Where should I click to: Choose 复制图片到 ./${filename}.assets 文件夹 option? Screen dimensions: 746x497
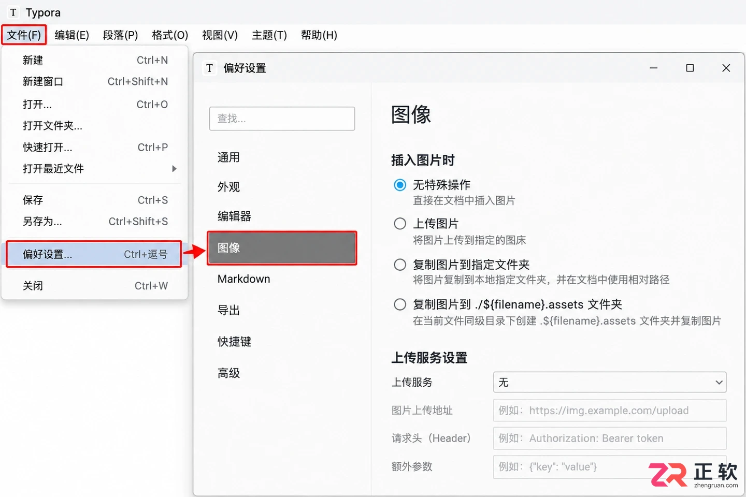coord(400,304)
